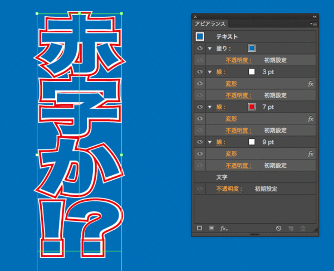This screenshot has width=334, height=271.
Task: Open the blue fill color swatch
Action: click(252, 48)
